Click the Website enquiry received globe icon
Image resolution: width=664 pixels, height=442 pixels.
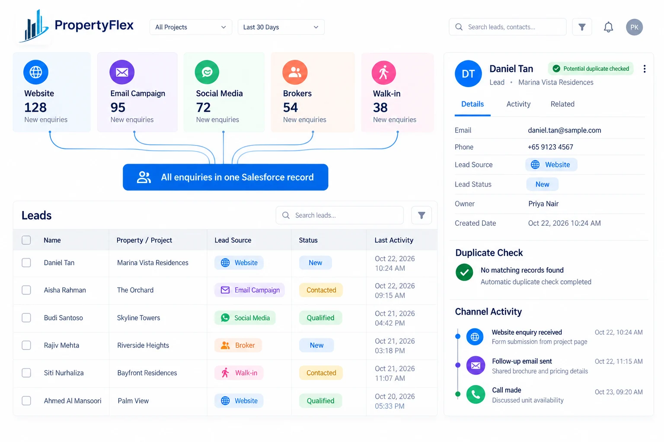click(x=475, y=337)
